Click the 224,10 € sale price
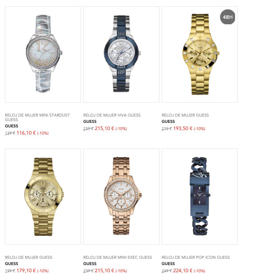Screen dimensions: 258x279 [x=183, y=270]
